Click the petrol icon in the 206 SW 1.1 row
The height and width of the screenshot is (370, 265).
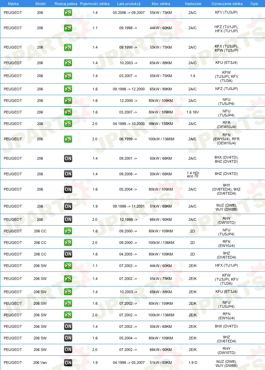coord(68,266)
